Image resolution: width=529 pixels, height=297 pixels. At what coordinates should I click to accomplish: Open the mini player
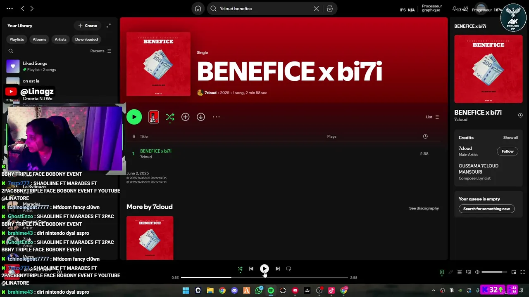pos(514,272)
